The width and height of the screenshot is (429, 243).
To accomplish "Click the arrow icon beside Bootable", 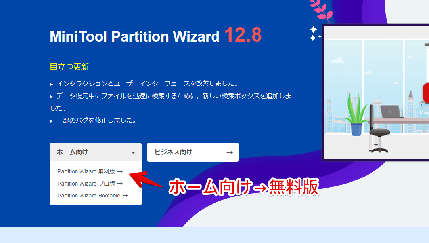I will pyautogui.click(x=125, y=196).
